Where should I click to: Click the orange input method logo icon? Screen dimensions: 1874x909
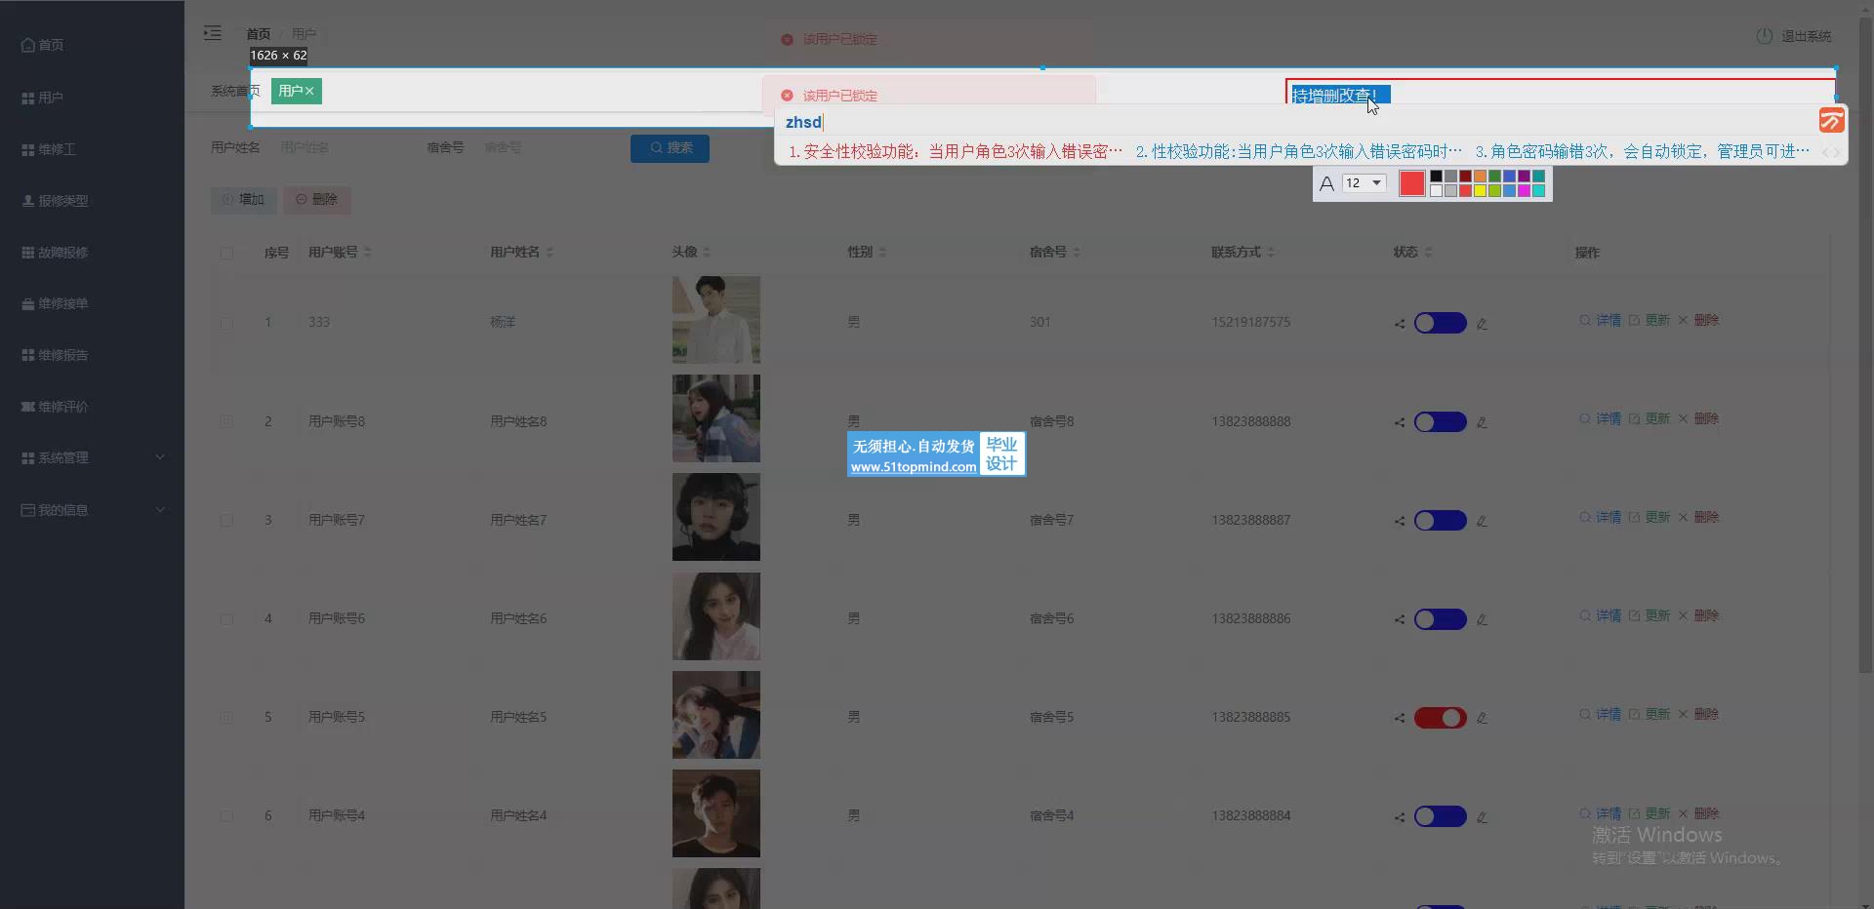[1831, 121]
